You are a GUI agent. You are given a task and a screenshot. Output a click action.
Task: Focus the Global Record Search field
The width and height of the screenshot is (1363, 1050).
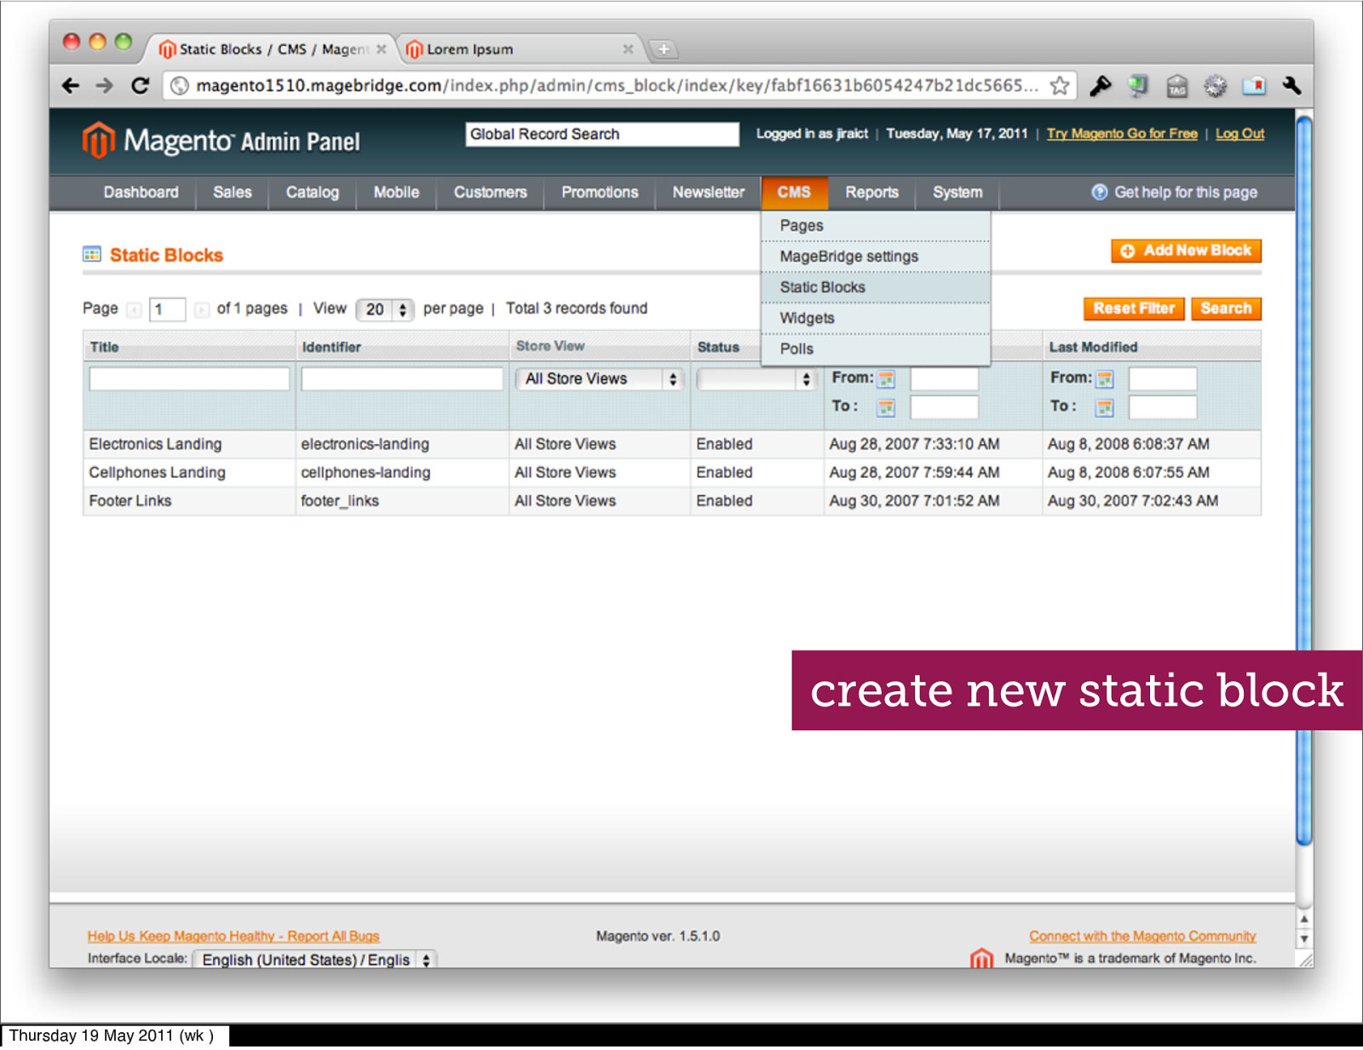click(x=602, y=134)
